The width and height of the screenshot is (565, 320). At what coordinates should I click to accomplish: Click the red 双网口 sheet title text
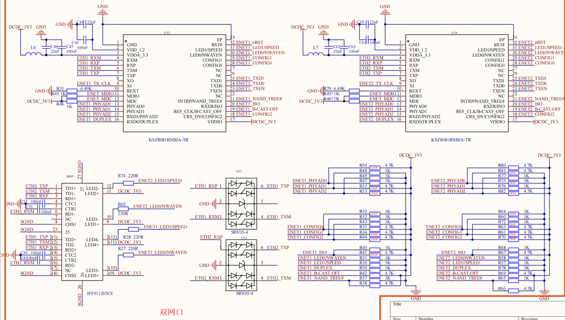pyautogui.click(x=171, y=312)
